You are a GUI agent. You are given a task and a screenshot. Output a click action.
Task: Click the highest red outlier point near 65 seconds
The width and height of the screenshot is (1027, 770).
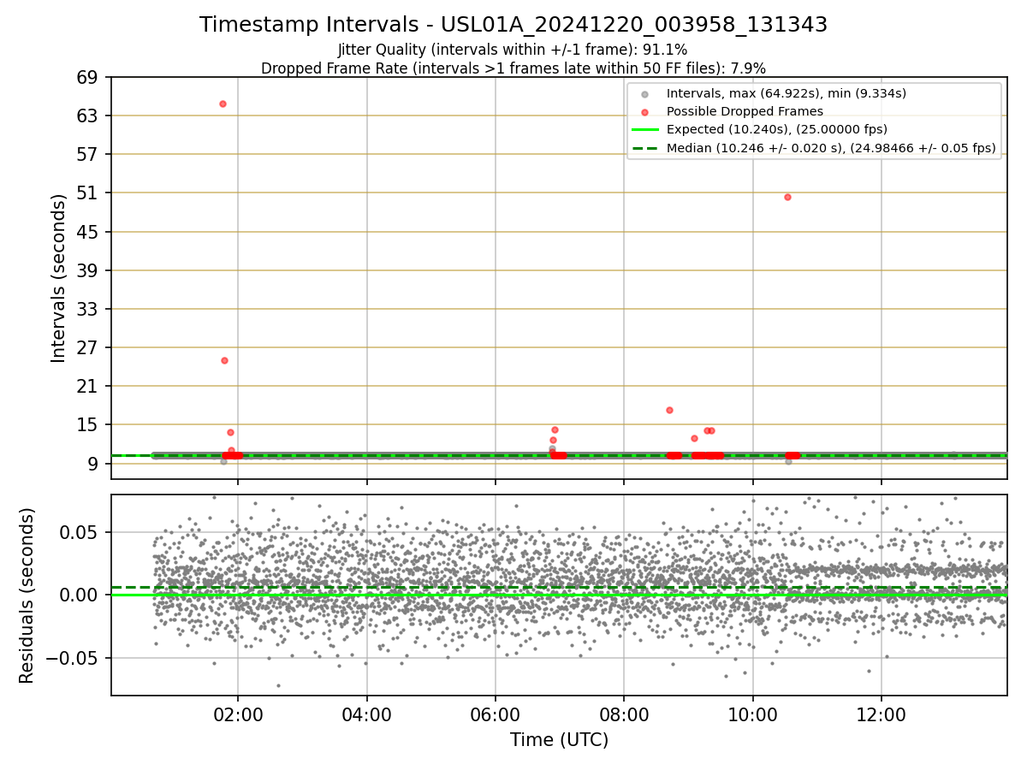click(x=223, y=104)
